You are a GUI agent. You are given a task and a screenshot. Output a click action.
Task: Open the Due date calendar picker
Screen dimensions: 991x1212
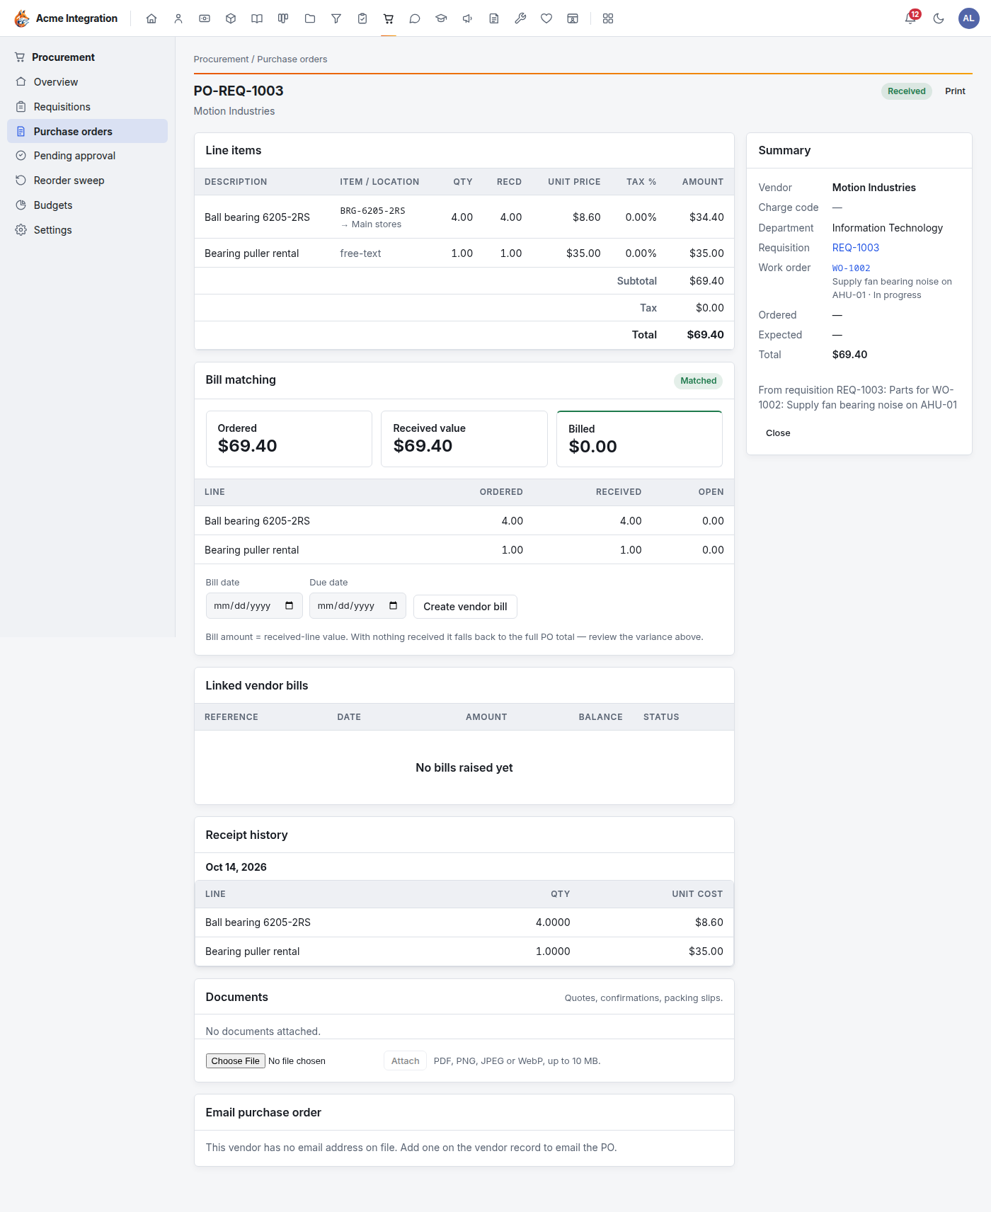(x=394, y=606)
